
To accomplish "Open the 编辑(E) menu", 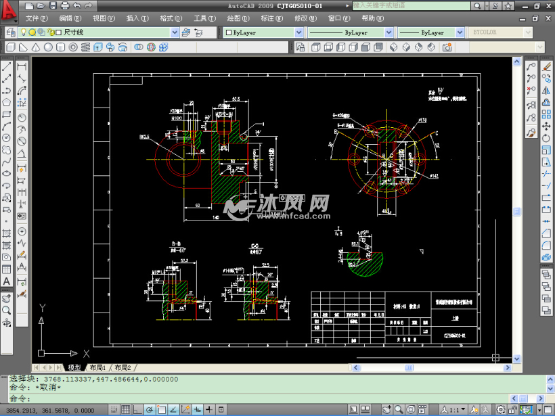I will [70, 18].
